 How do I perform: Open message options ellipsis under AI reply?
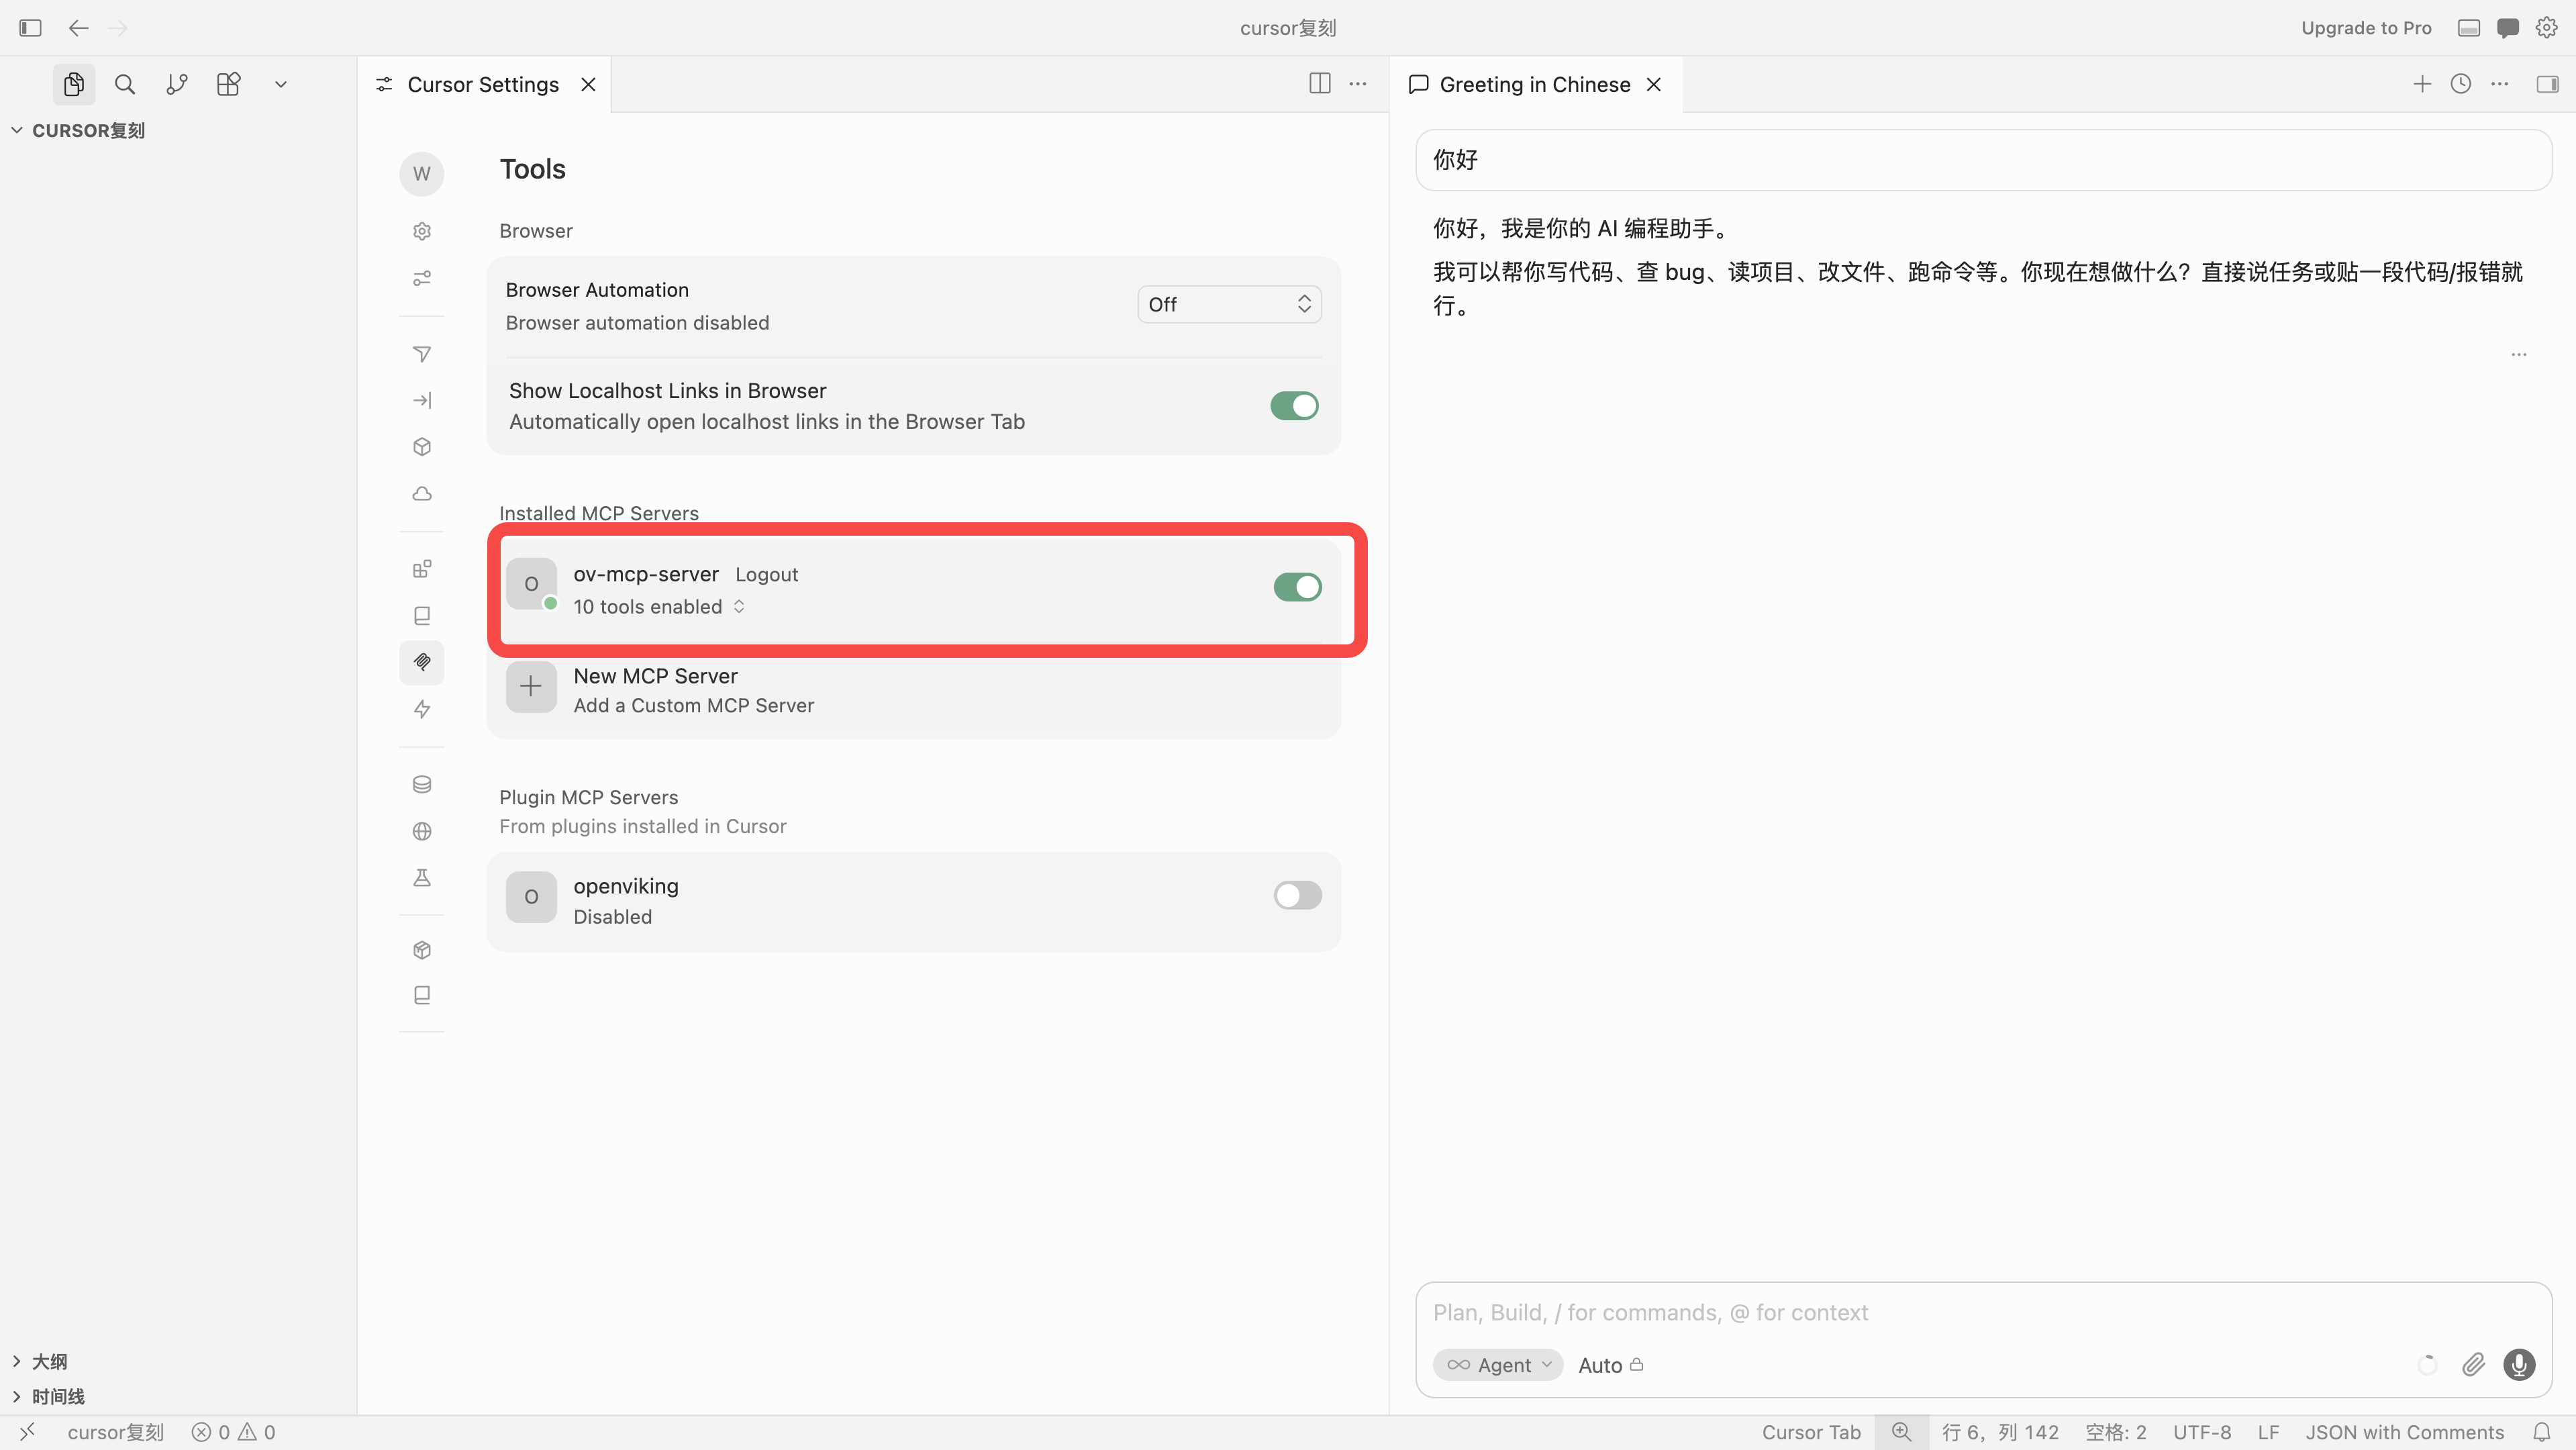click(x=2519, y=354)
